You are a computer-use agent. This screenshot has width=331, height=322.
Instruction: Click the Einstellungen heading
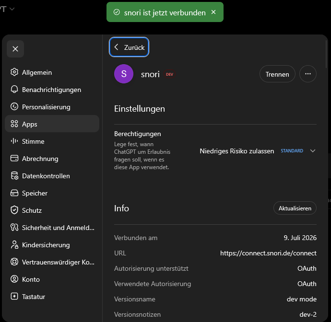139,109
